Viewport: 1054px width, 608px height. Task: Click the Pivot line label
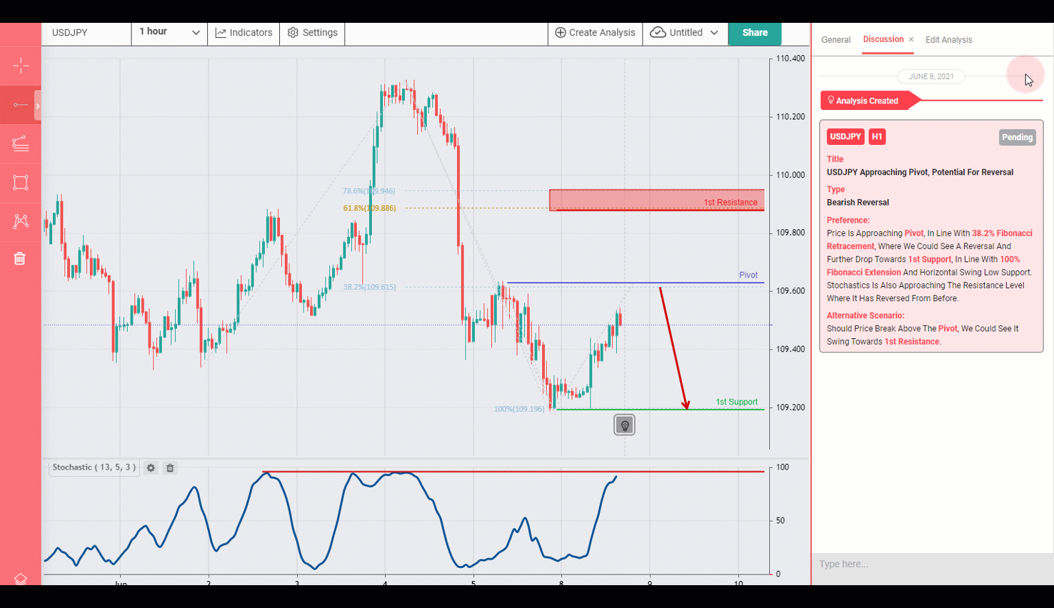pyautogui.click(x=748, y=275)
